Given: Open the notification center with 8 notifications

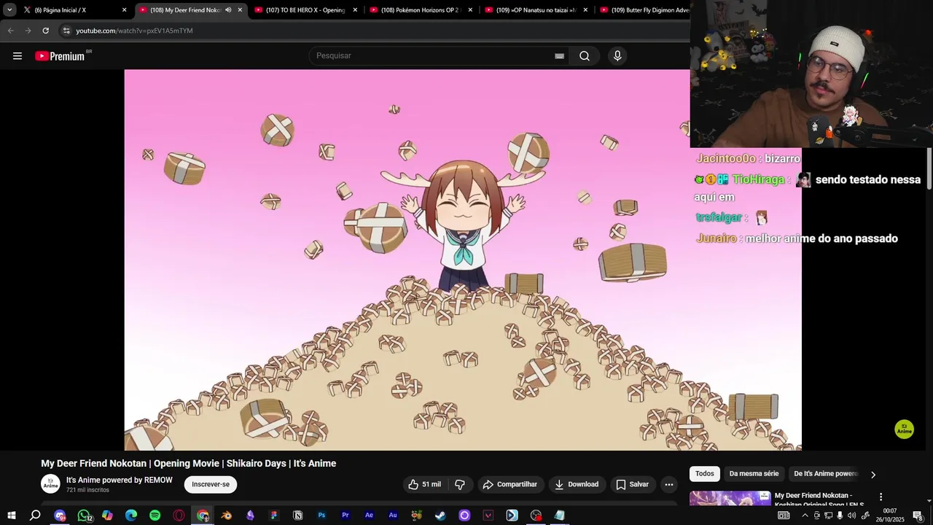Looking at the screenshot, I should 918,516.
